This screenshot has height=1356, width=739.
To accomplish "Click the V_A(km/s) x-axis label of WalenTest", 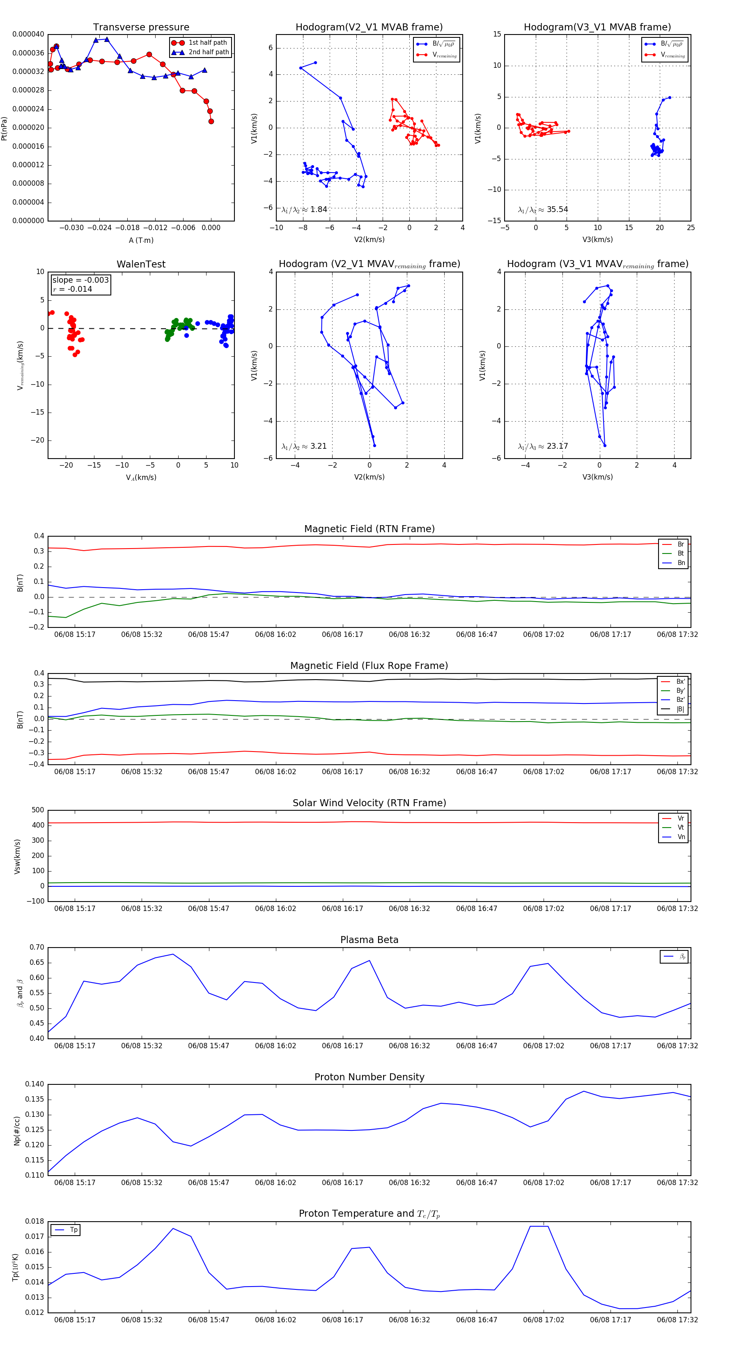I will coord(141,477).
